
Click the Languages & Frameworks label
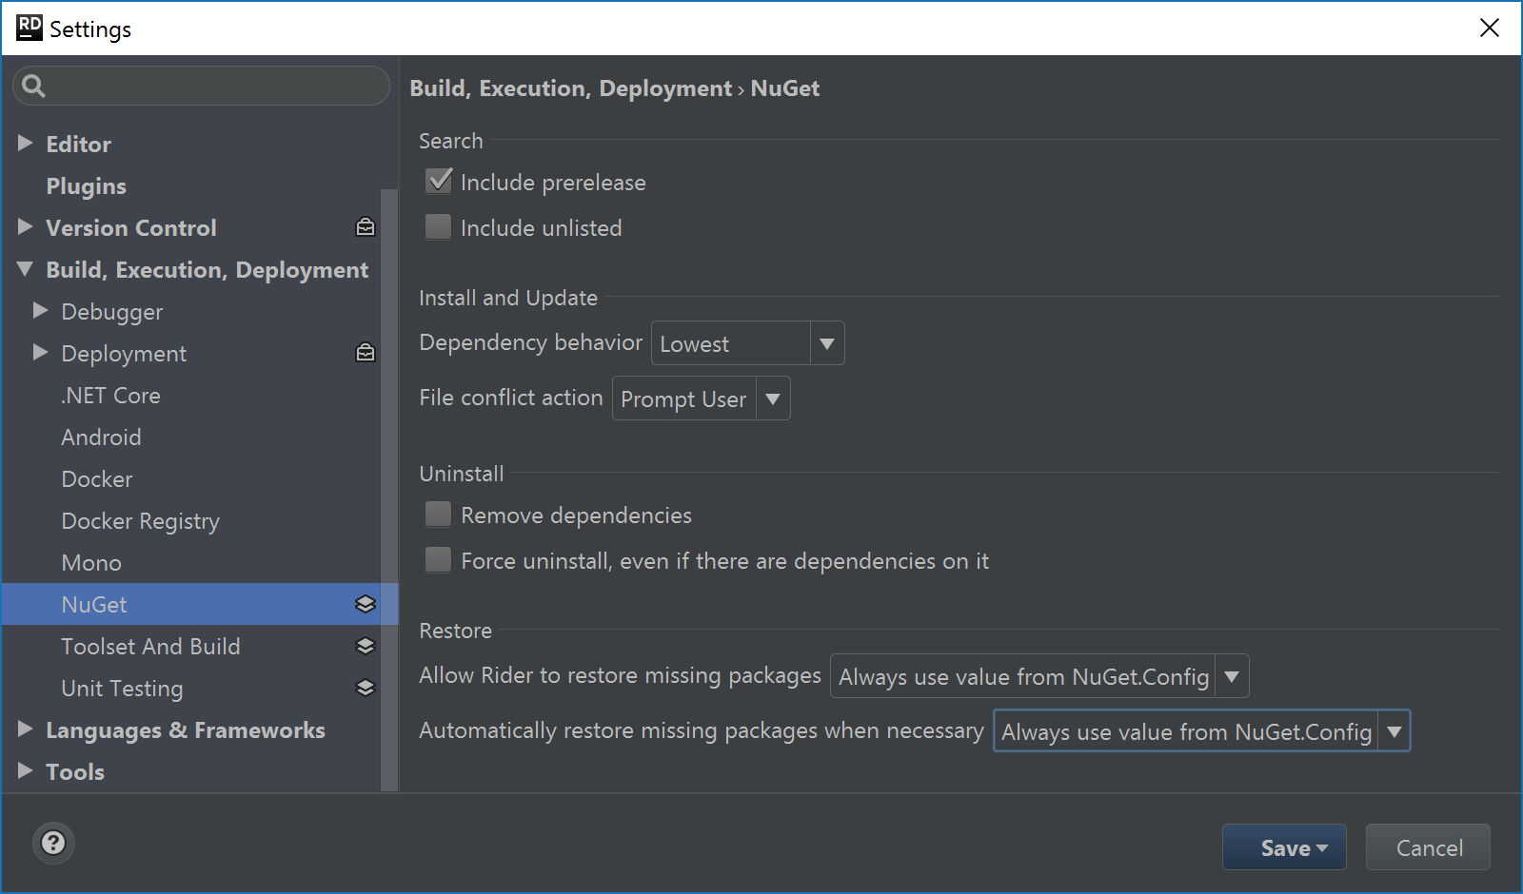[186, 729]
